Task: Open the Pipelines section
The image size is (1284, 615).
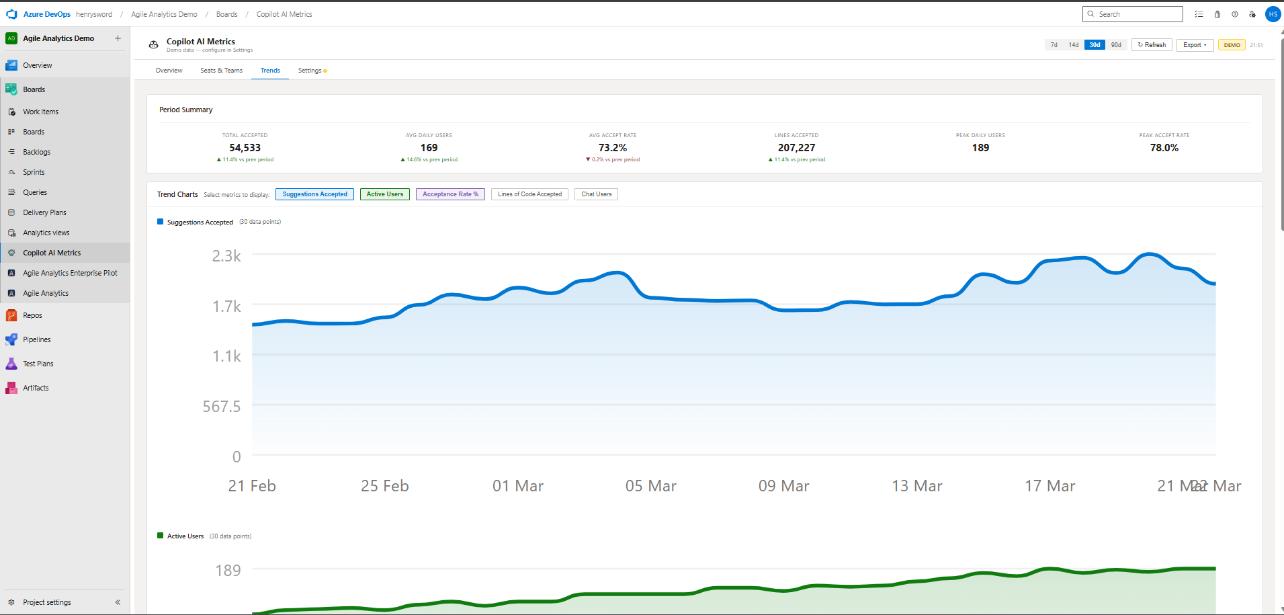Action: pyautogui.click(x=36, y=339)
